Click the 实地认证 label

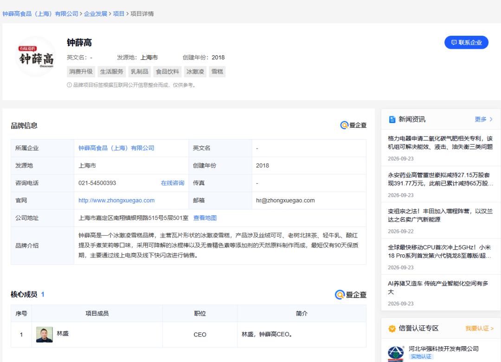(x=421, y=356)
